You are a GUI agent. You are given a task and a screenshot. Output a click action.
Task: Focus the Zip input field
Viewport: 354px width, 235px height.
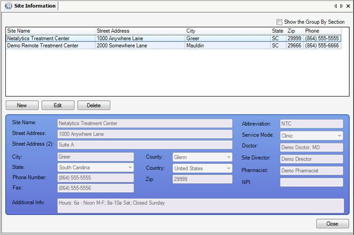click(x=202, y=179)
